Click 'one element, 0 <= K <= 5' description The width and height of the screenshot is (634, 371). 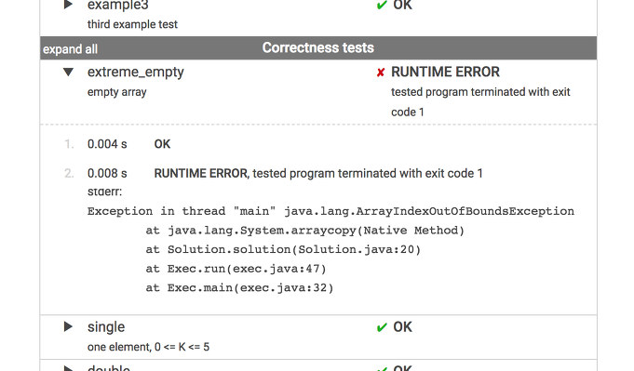click(148, 347)
